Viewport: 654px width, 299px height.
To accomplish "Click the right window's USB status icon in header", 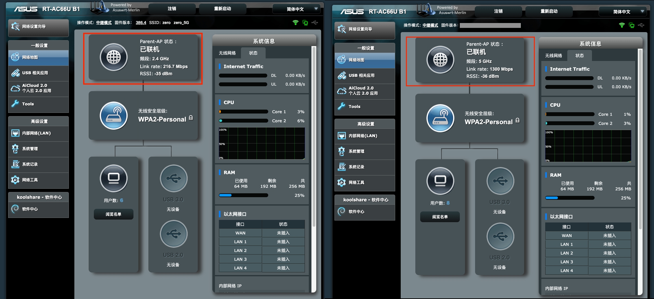I will coord(641,25).
